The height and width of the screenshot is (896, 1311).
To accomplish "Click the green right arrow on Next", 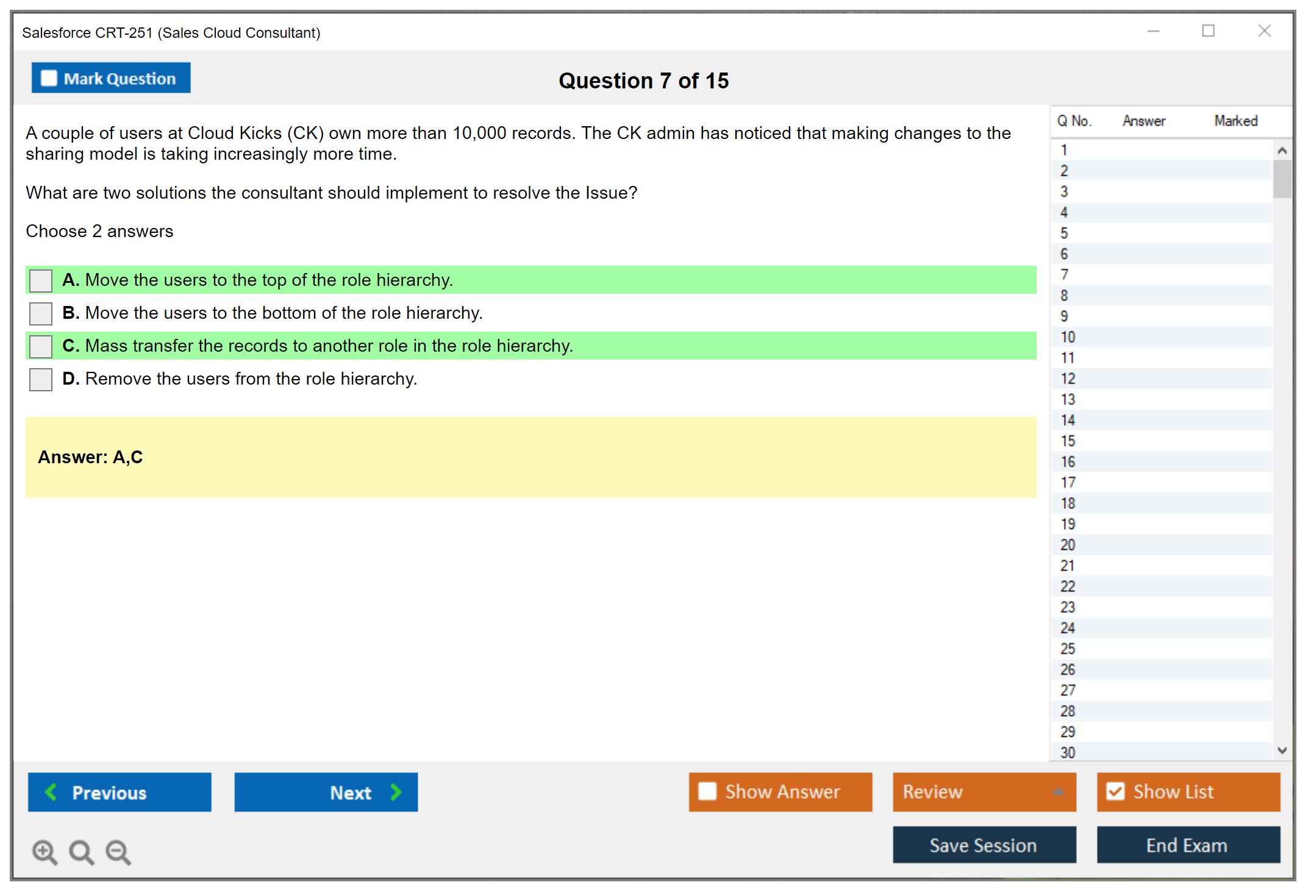I will (396, 792).
